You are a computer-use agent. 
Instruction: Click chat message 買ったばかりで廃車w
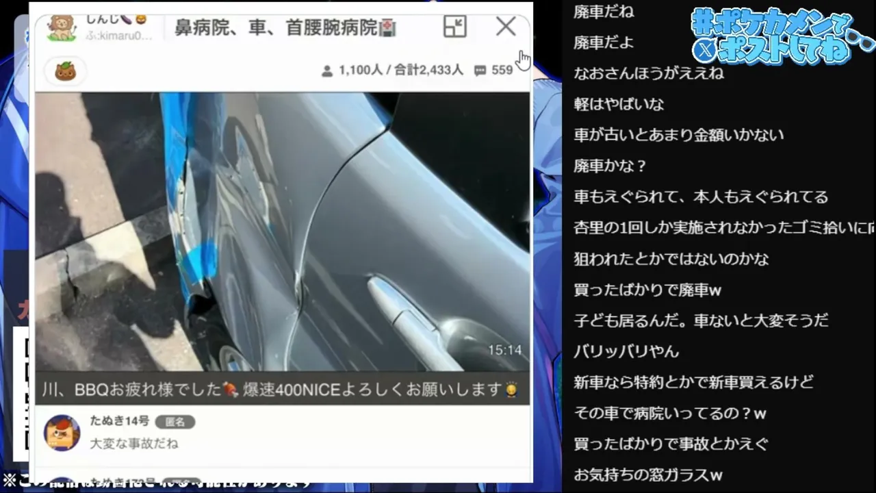point(647,290)
